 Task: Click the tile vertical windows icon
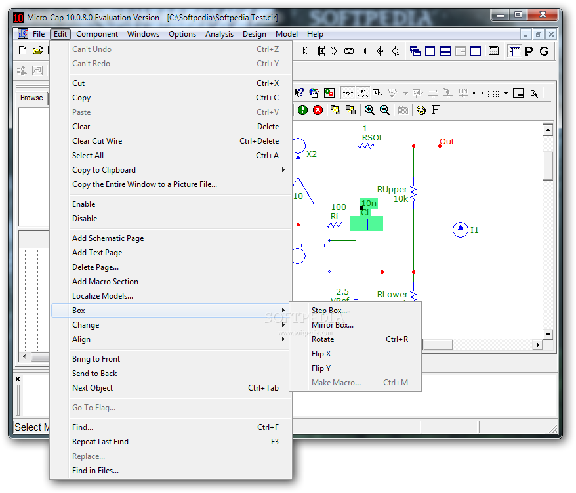[x=430, y=51]
